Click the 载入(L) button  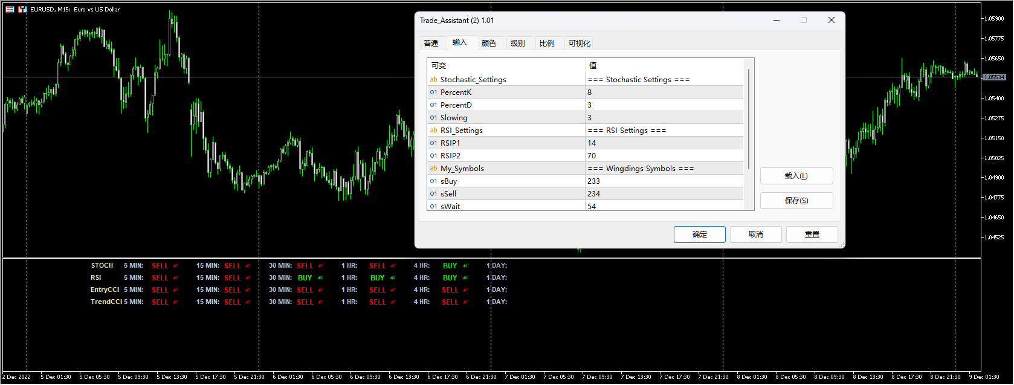796,176
